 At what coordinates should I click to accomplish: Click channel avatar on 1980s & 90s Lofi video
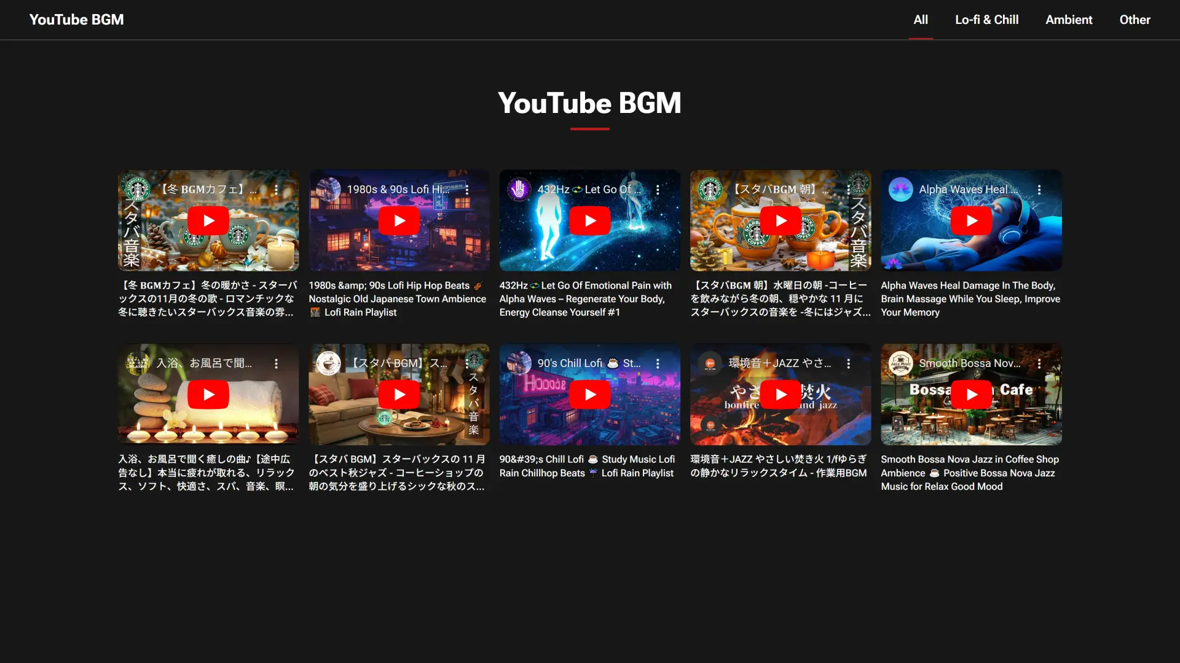pos(329,190)
